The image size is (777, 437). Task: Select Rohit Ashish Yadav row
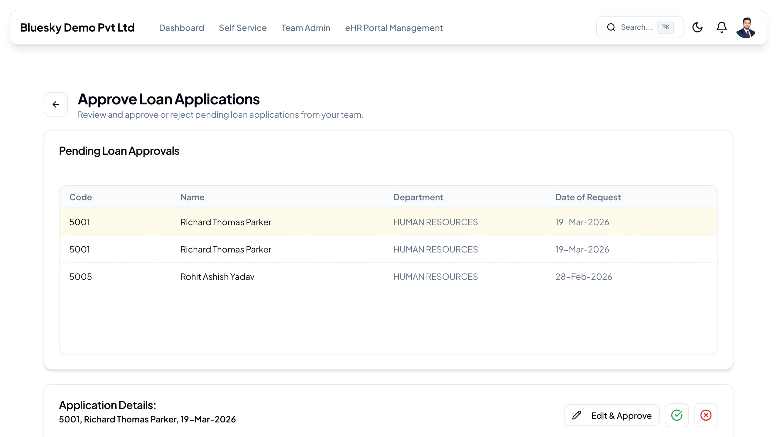coord(388,276)
